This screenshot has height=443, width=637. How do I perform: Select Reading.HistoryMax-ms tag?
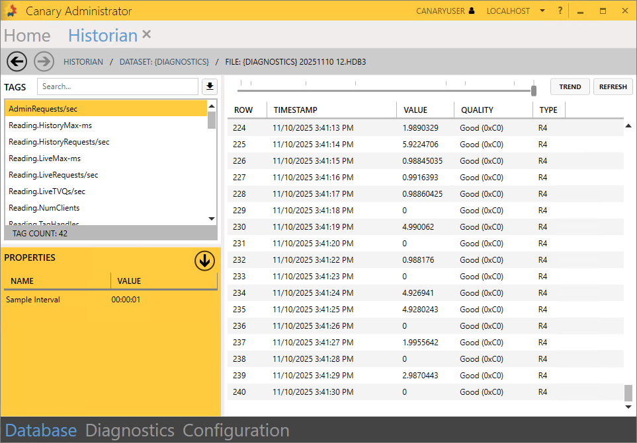[50, 125]
